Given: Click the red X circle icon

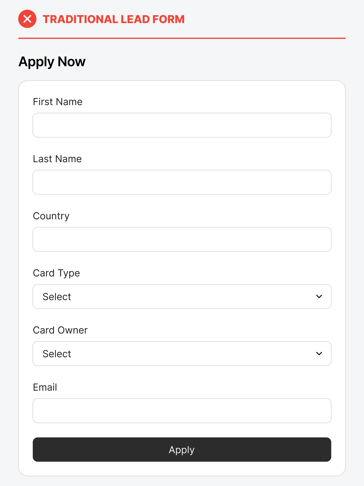Looking at the screenshot, I should pyautogui.click(x=27, y=19).
